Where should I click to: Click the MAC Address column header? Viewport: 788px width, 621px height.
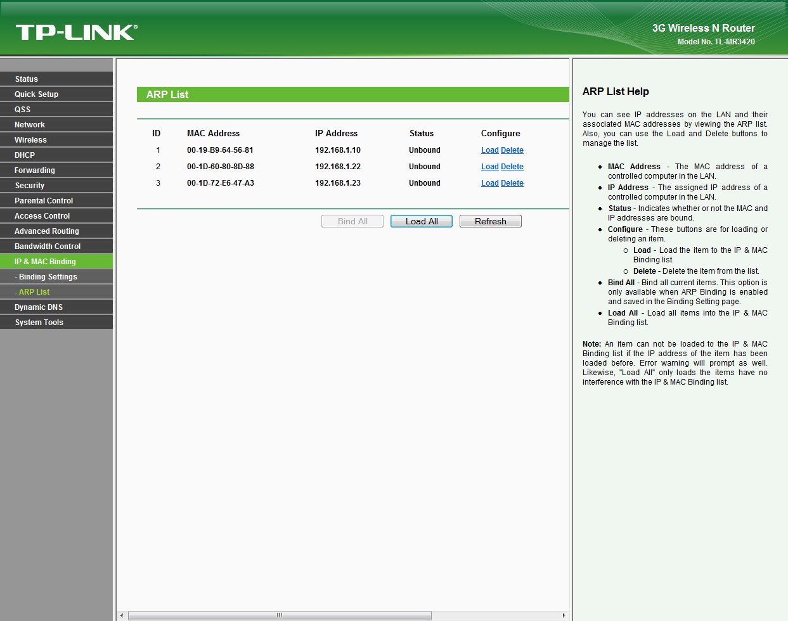pos(214,134)
